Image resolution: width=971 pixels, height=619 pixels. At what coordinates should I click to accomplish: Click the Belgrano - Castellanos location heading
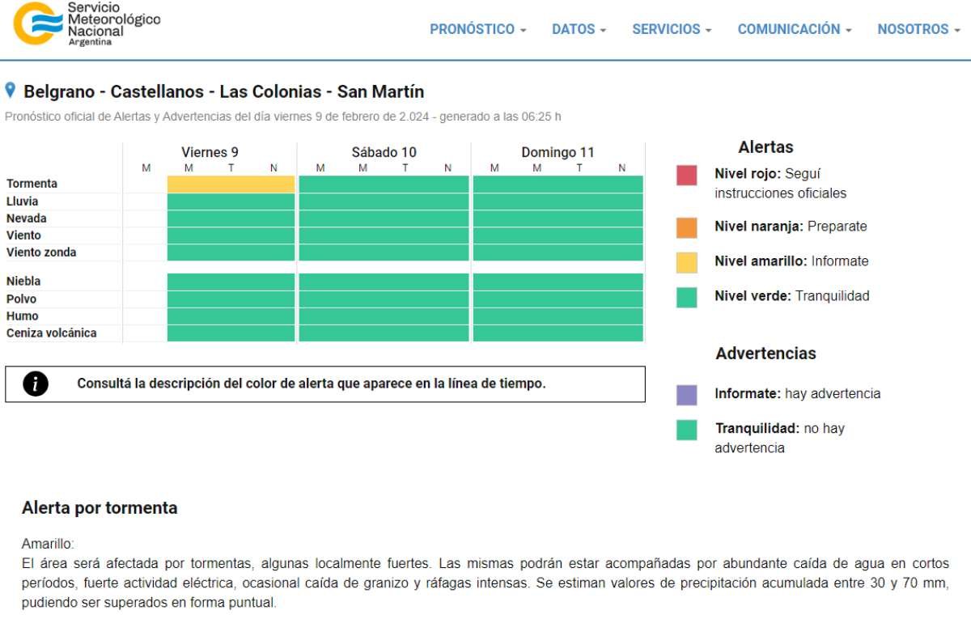point(223,91)
